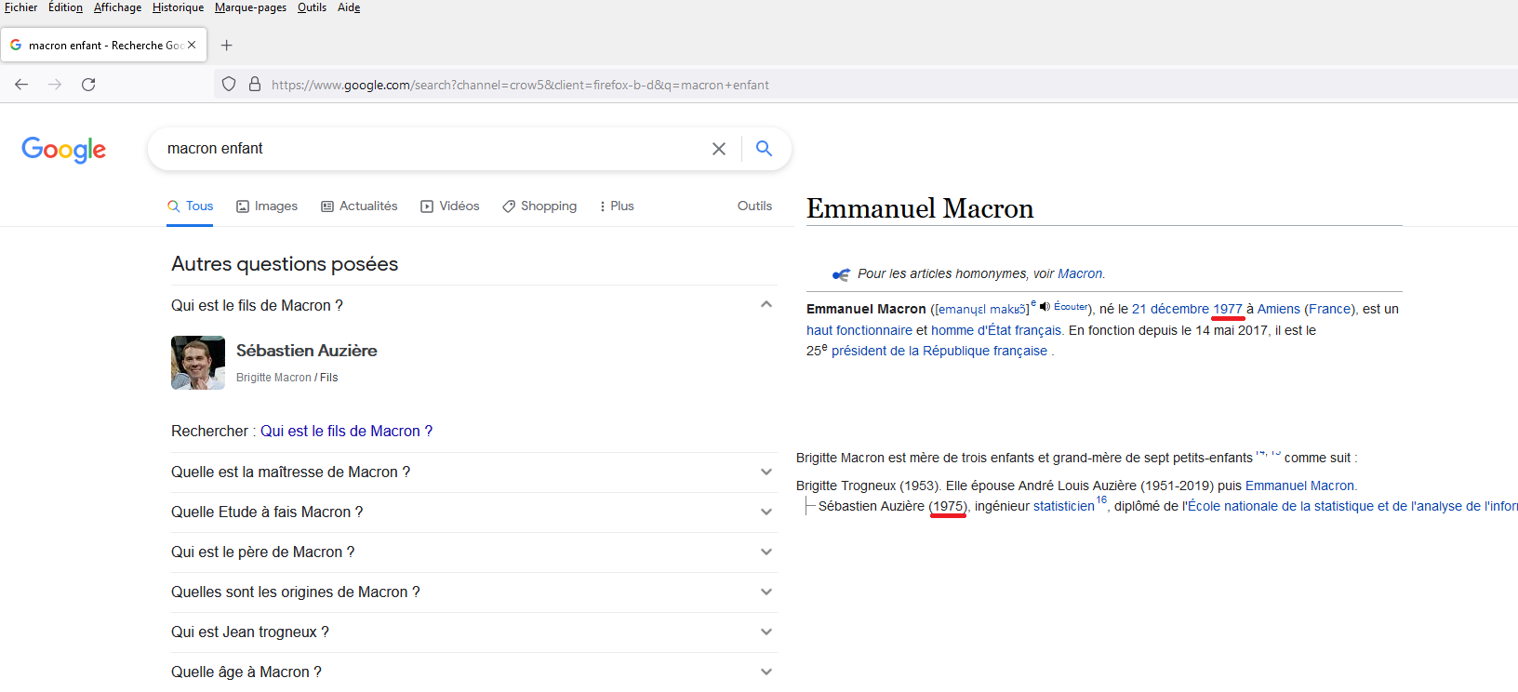Expand 'Quelle âge à Macron ?'
This screenshot has height=692, width=1518.
[473, 672]
